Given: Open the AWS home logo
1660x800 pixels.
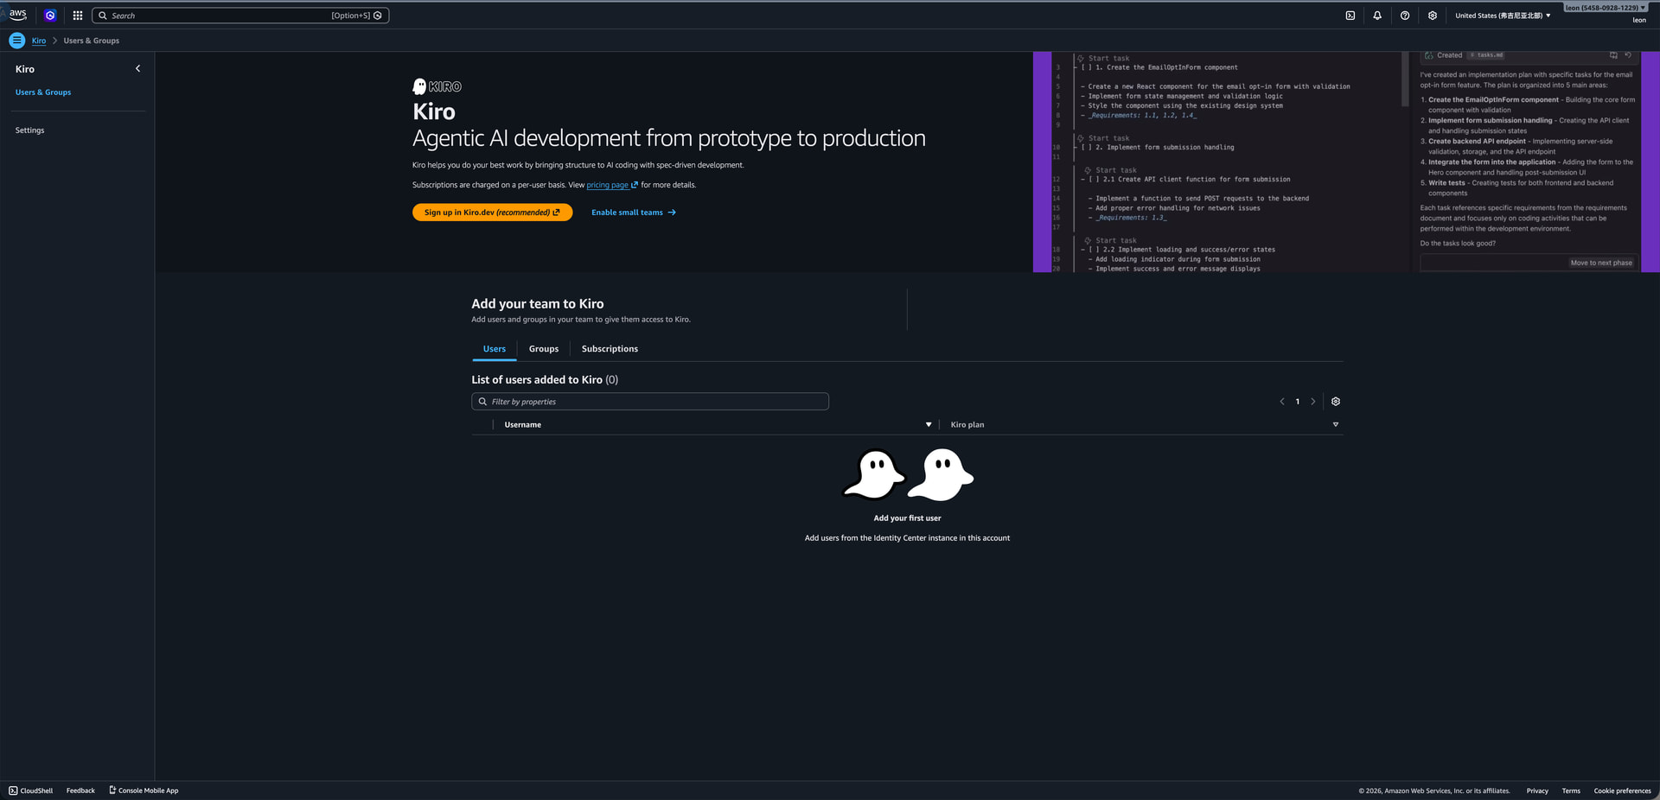Looking at the screenshot, I should coord(18,15).
